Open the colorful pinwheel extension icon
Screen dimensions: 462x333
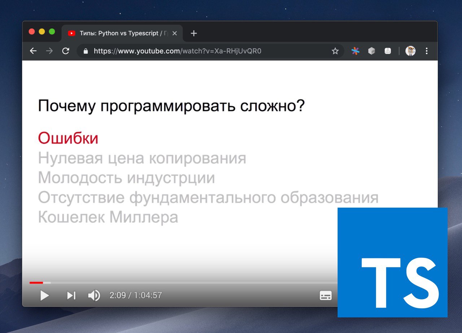[x=356, y=51]
